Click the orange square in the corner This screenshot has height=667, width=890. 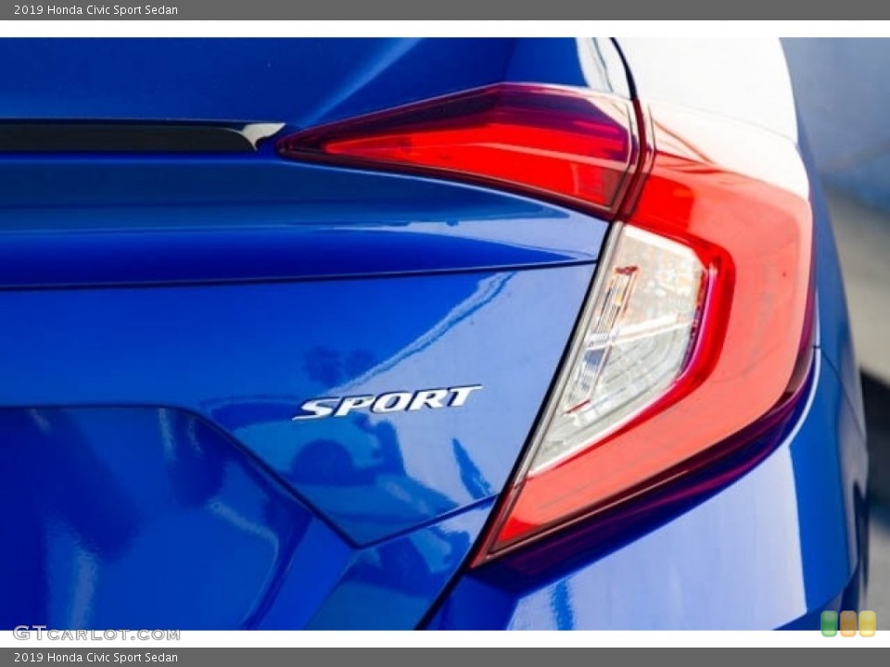848,623
